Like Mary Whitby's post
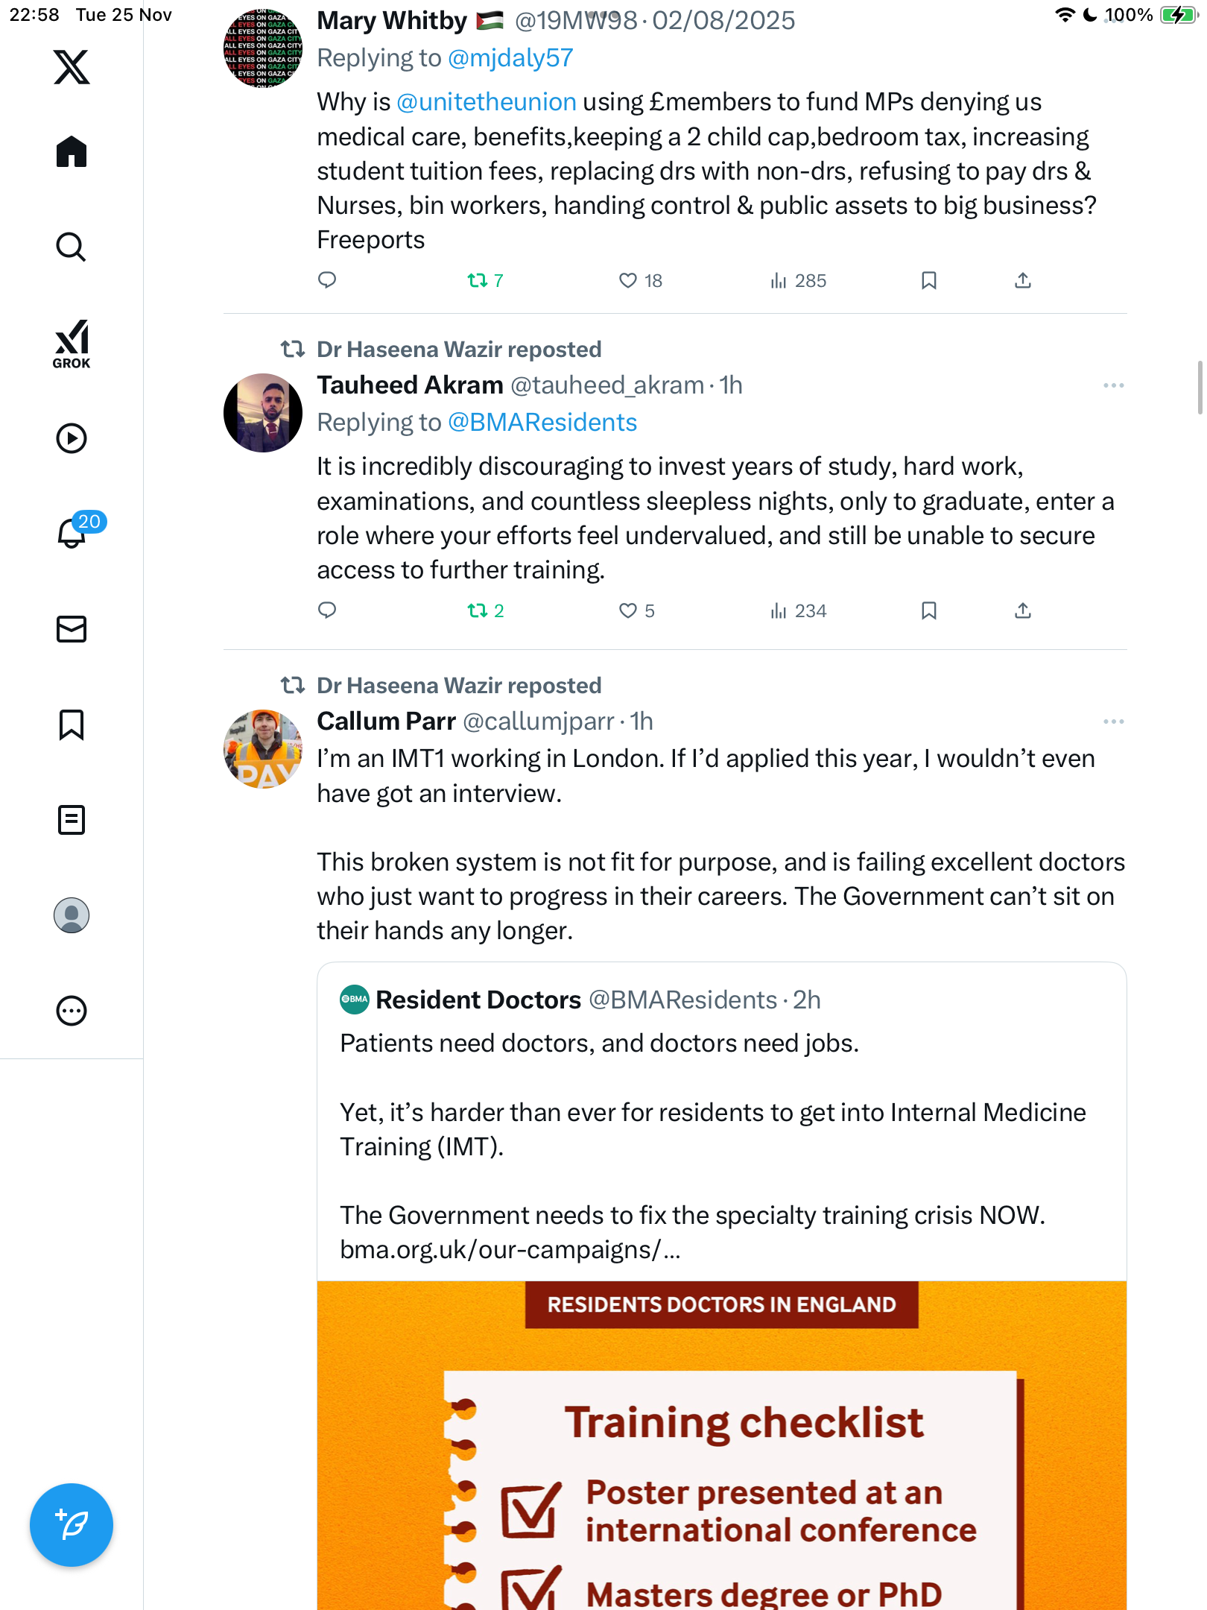Image resolution: width=1207 pixels, height=1610 pixels. pyautogui.click(x=628, y=281)
